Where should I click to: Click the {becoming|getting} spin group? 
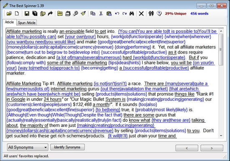100,68
